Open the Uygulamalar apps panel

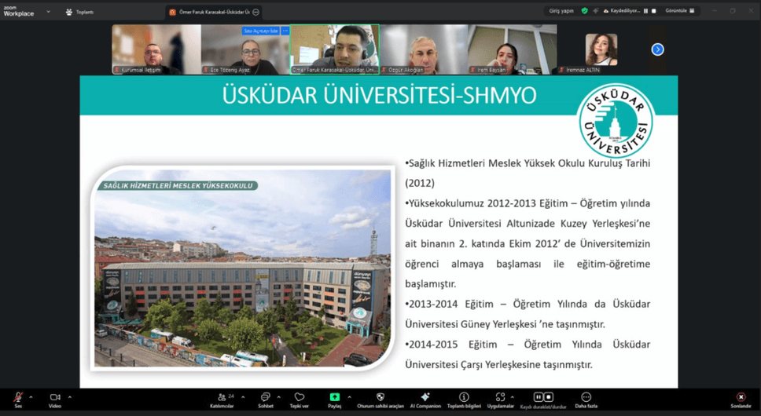click(x=500, y=400)
